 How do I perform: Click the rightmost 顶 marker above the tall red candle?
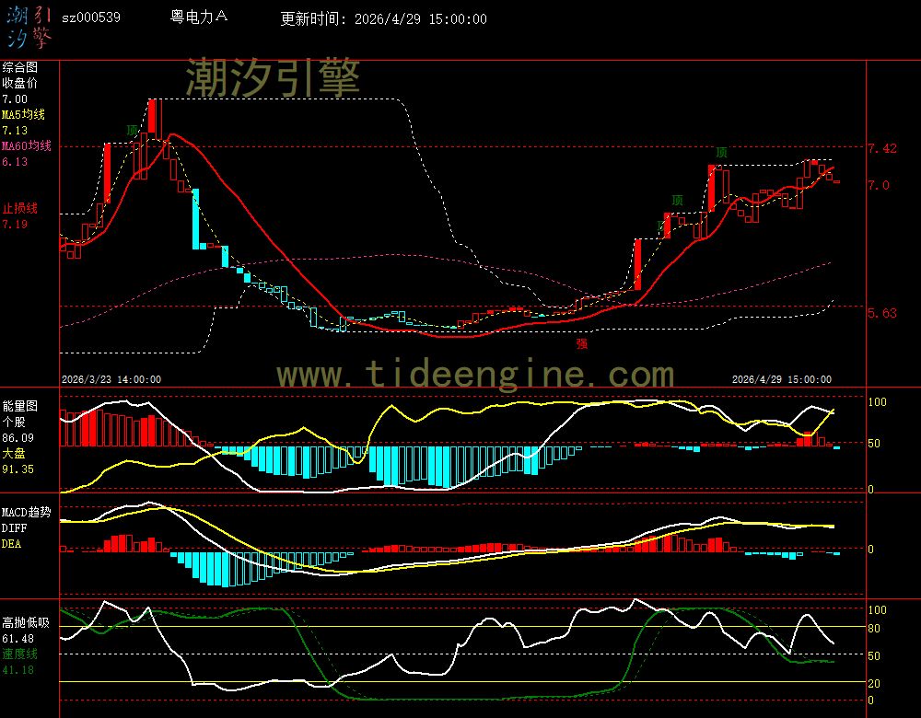click(722, 153)
